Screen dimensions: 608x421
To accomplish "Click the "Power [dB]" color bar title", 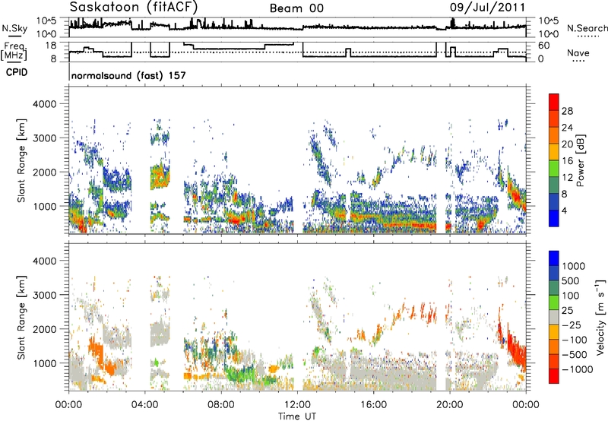I will [x=580, y=160].
